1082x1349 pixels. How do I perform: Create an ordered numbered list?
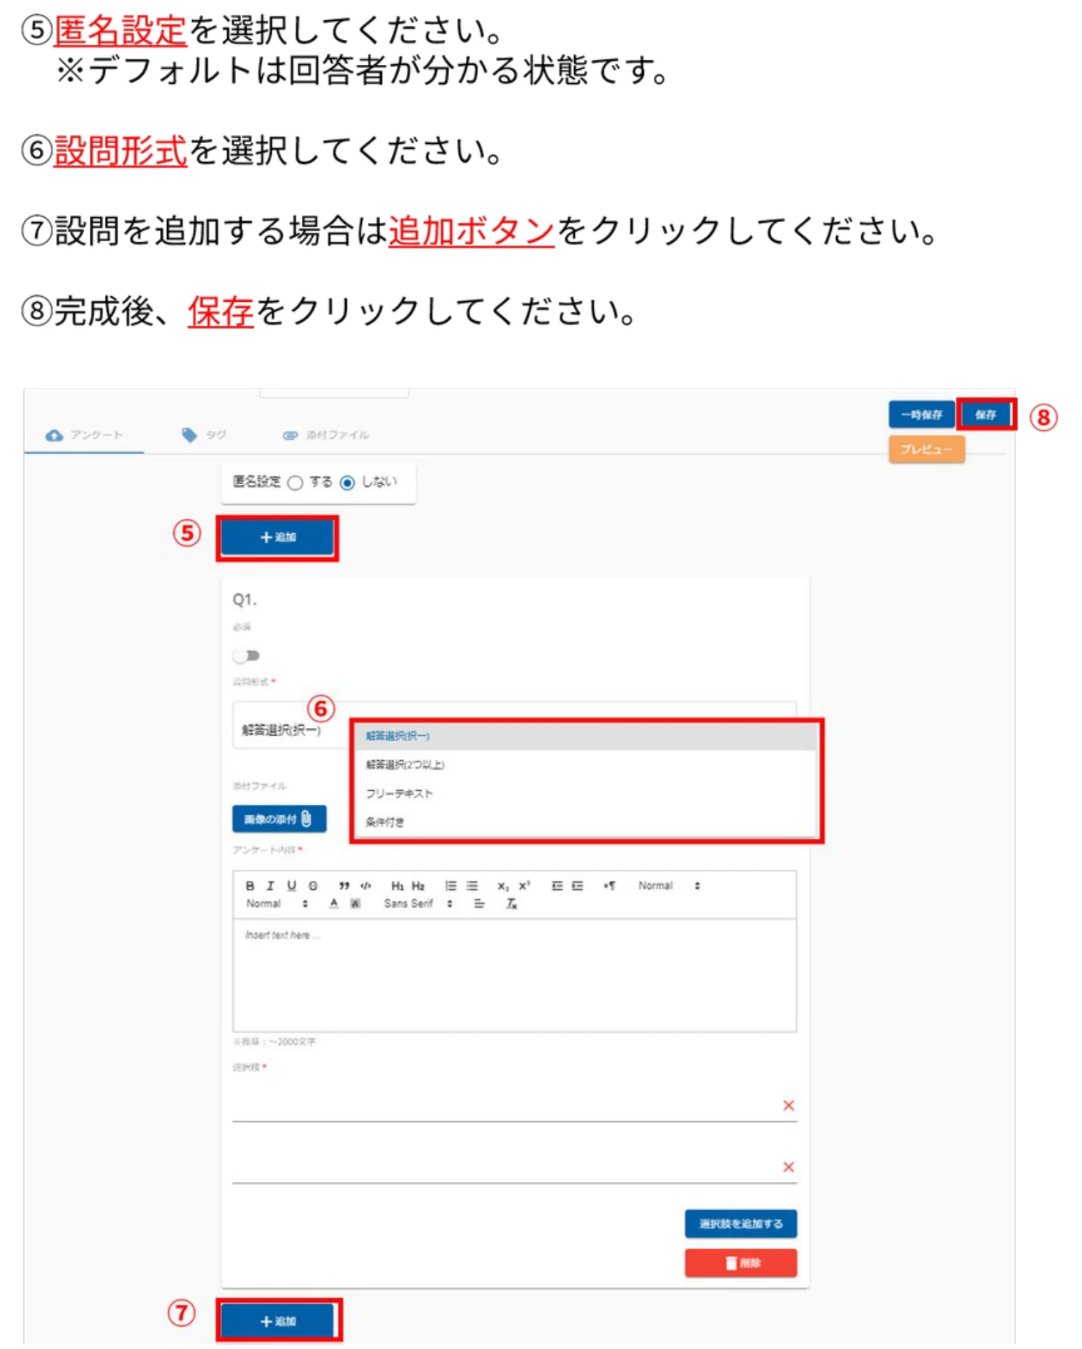(451, 885)
